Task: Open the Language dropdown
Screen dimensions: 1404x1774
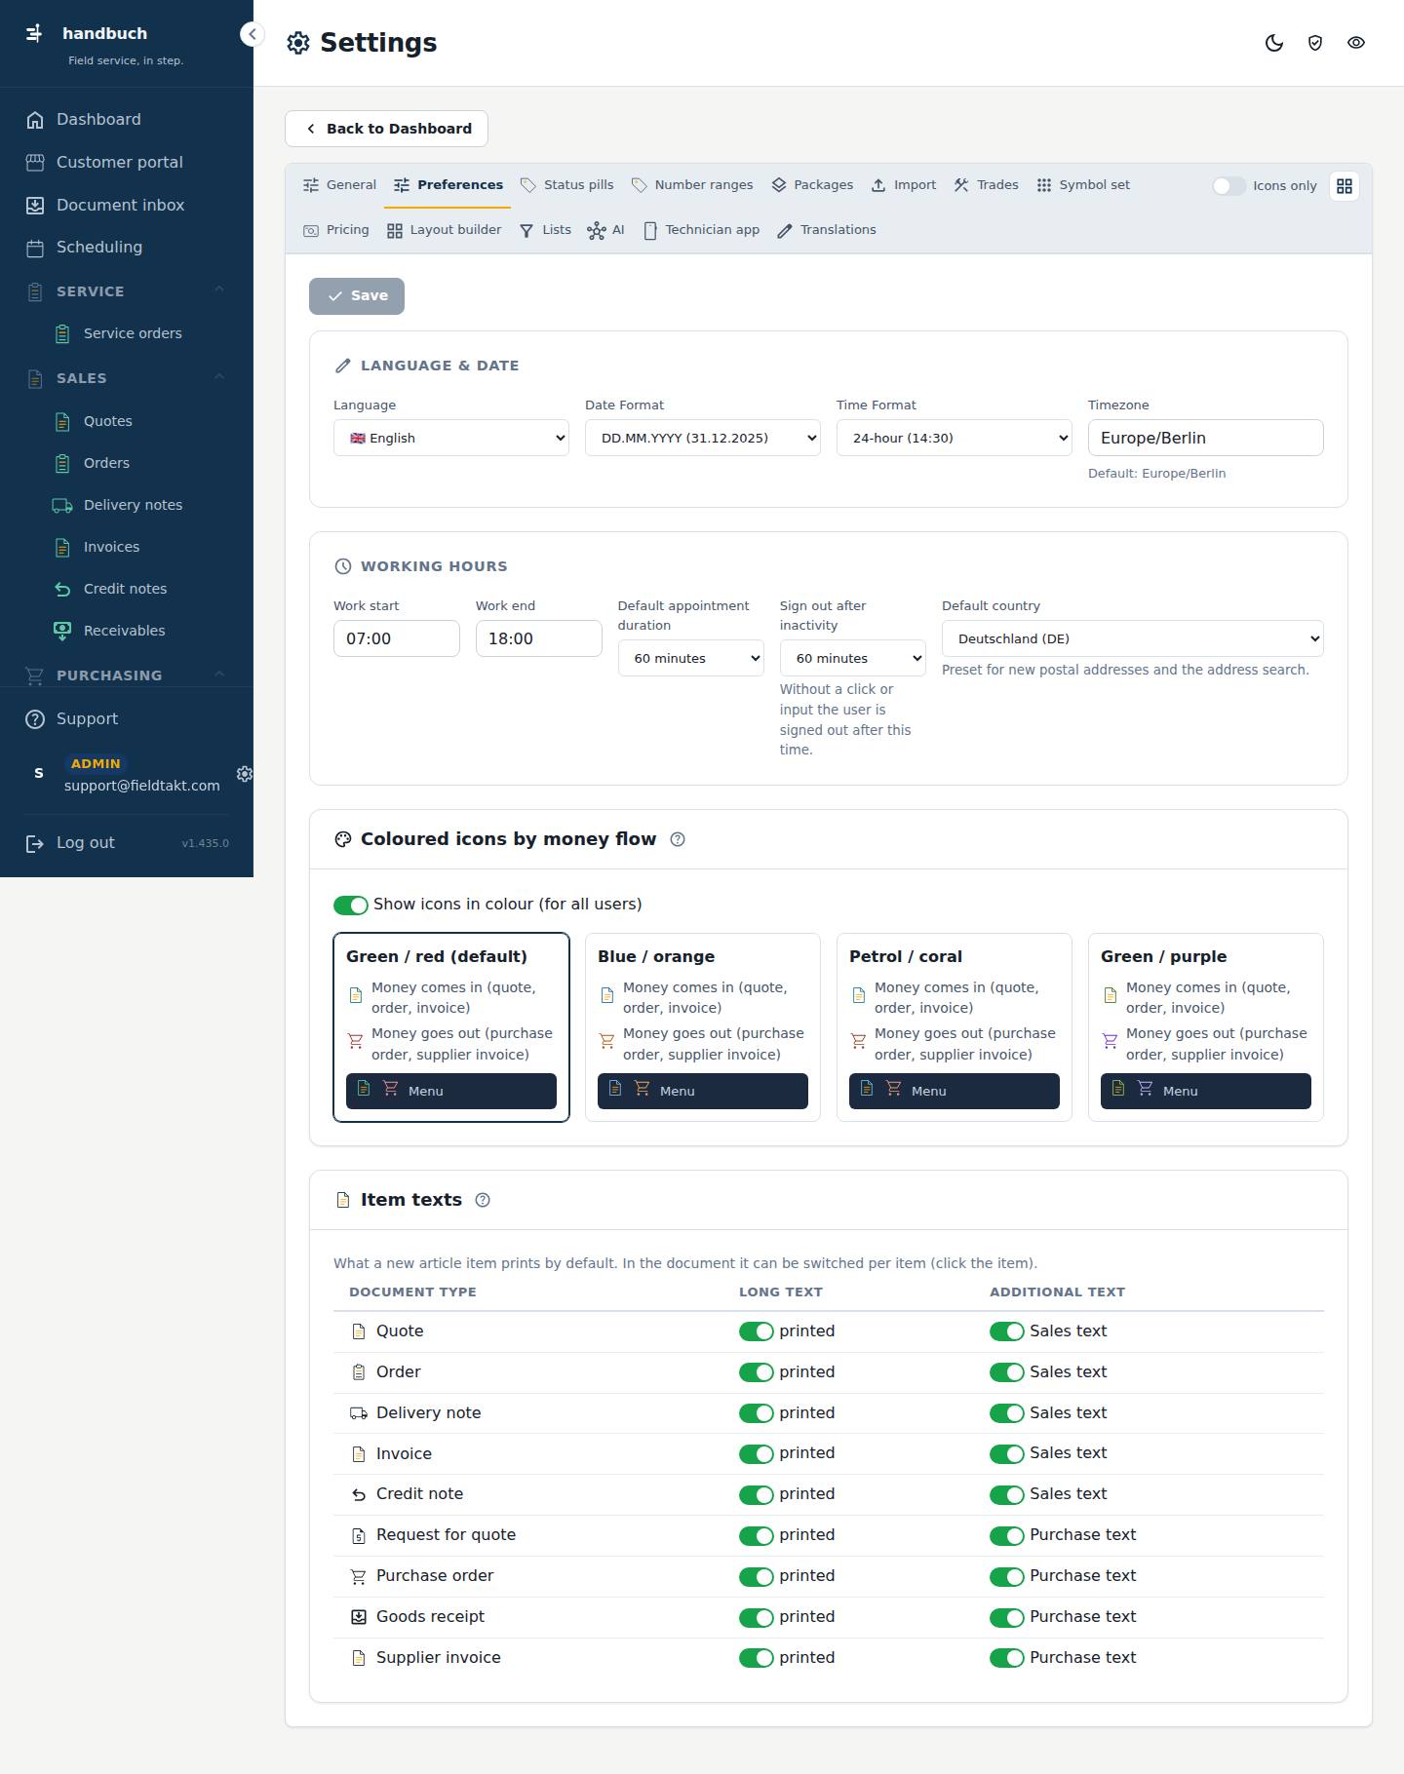Action: (x=451, y=438)
